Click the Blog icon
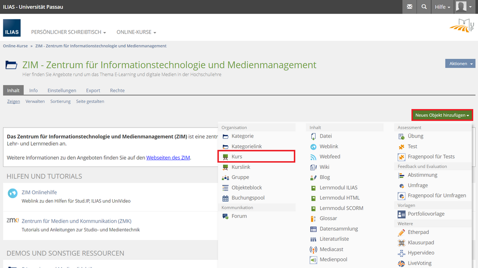 [313, 177]
